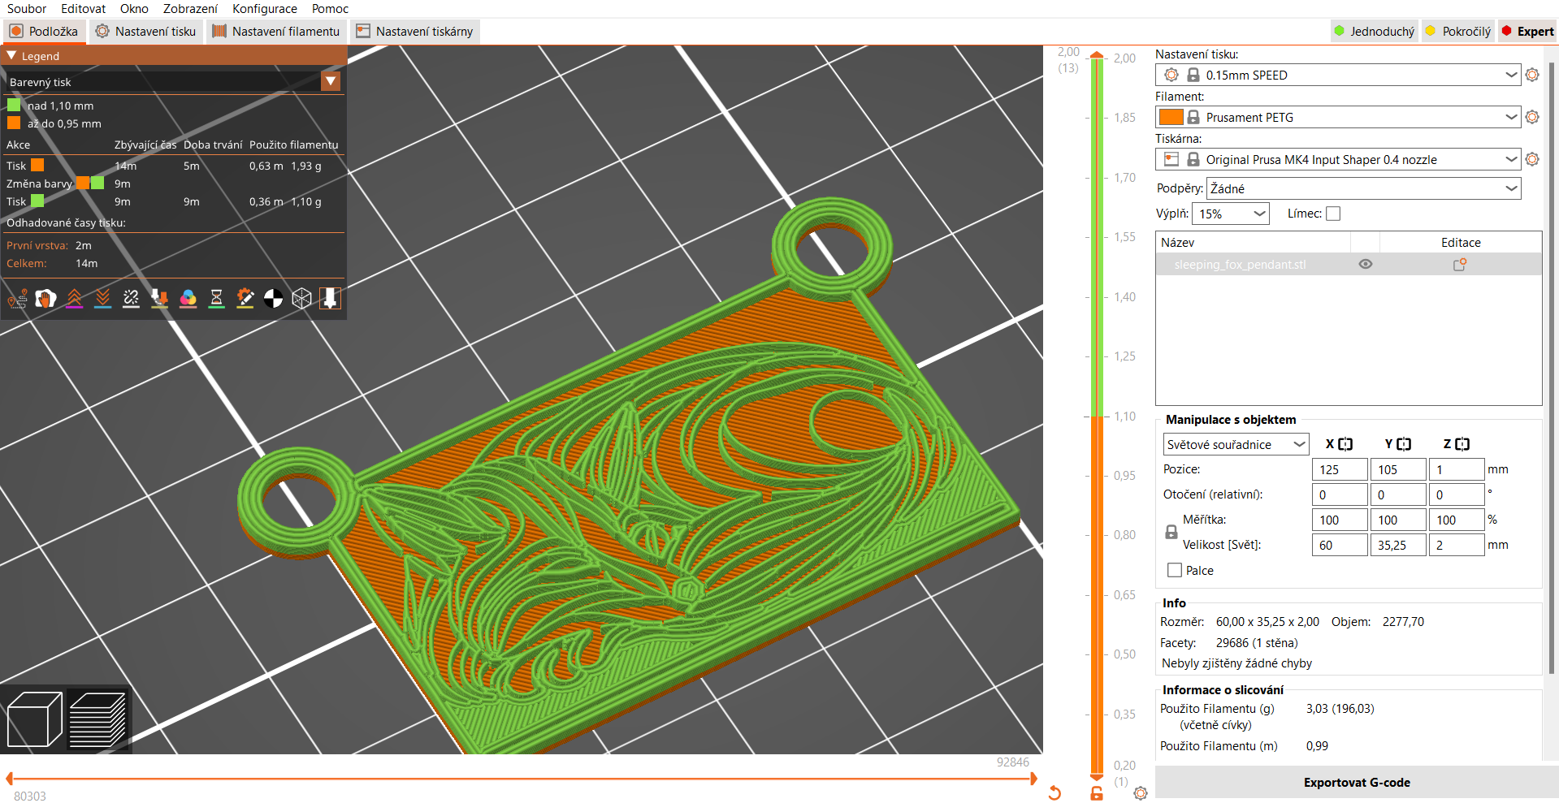
Task: Switch to sliced layers preview view
Action: coord(97,719)
